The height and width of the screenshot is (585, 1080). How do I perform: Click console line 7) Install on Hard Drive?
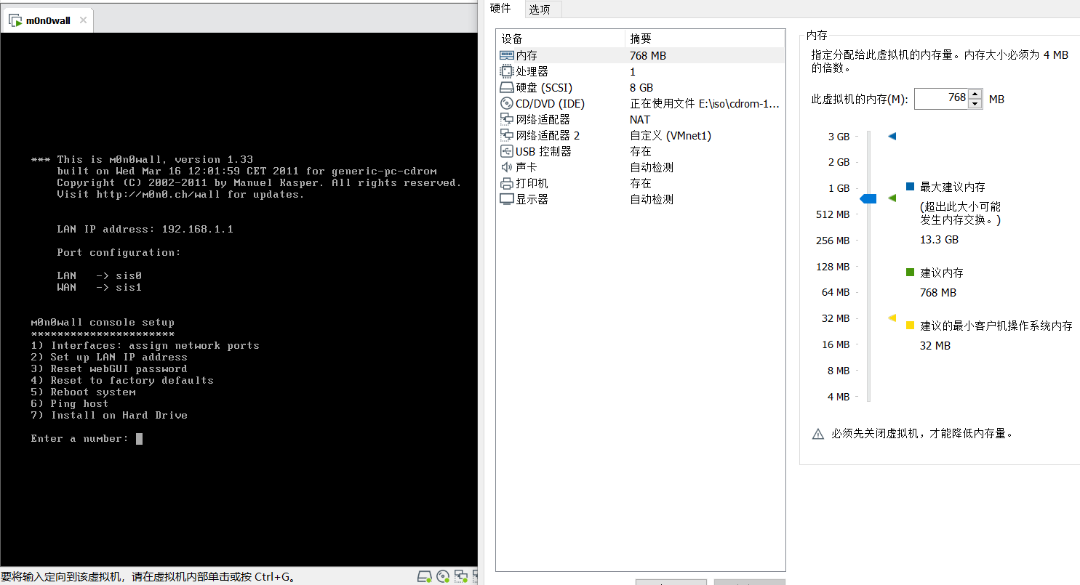(109, 415)
